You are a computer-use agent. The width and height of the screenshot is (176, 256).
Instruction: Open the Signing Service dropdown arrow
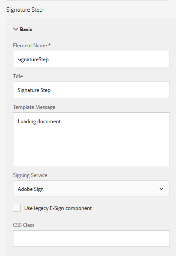coord(161,189)
